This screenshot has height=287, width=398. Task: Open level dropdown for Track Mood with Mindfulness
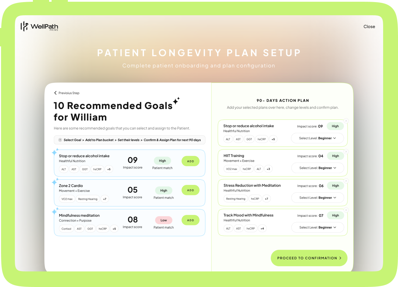pyautogui.click(x=317, y=227)
